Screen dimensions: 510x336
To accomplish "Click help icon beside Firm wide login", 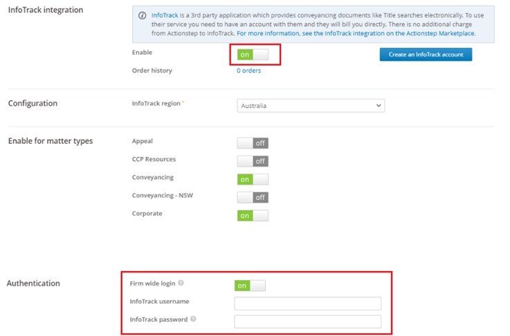I will (x=181, y=283).
